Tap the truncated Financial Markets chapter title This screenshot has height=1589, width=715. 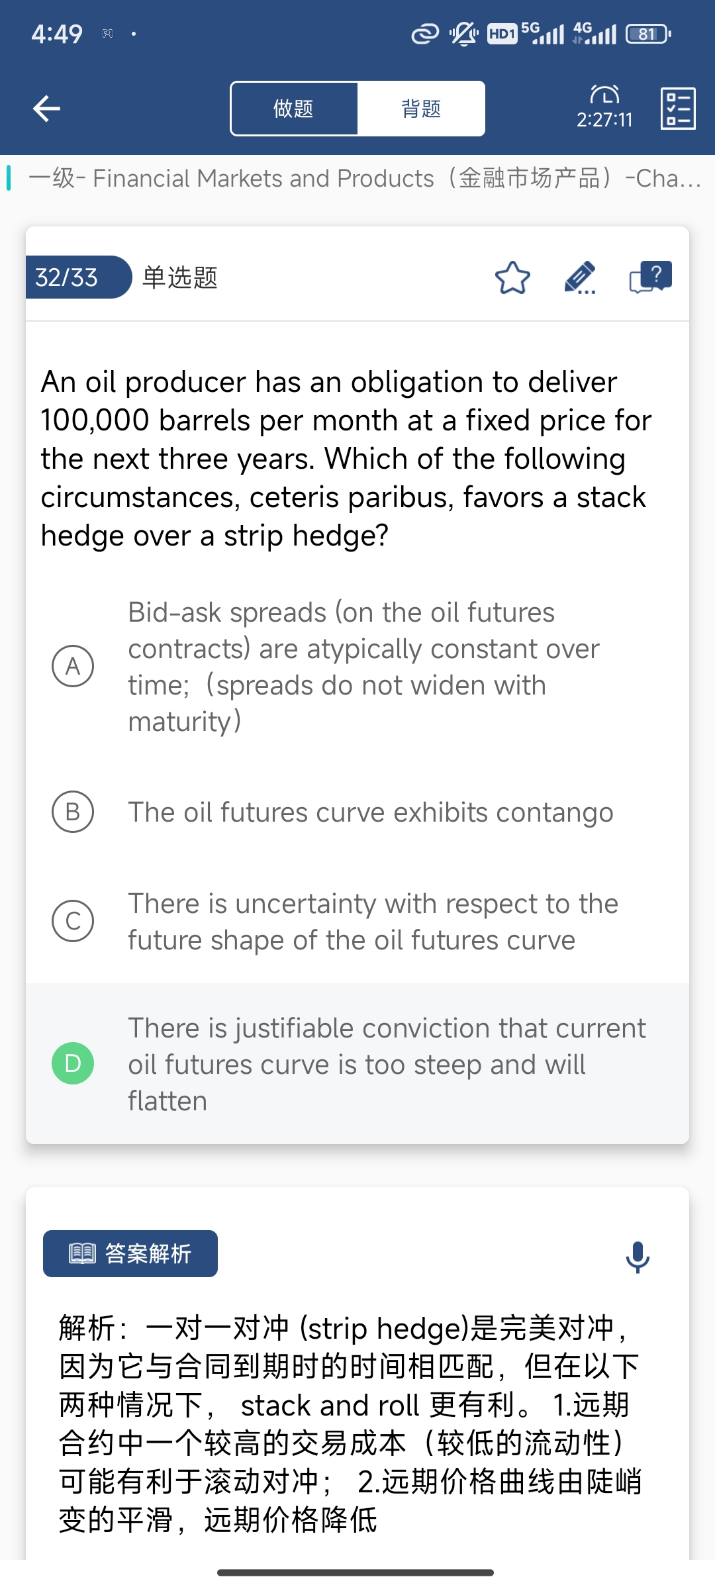tap(365, 178)
